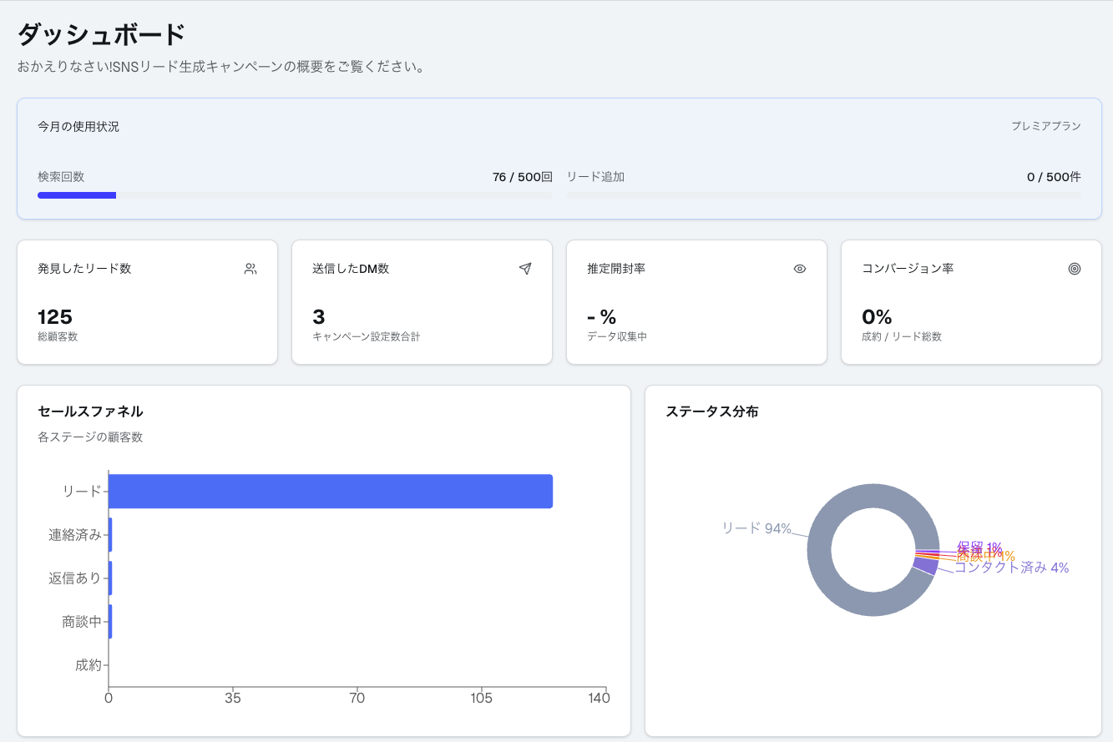Click the purple コンタクト済み donut segment

click(925, 565)
